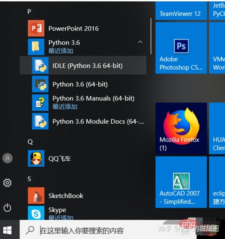Click the SketchBook pencil icon
225x239 pixels.
click(x=36, y=195)
